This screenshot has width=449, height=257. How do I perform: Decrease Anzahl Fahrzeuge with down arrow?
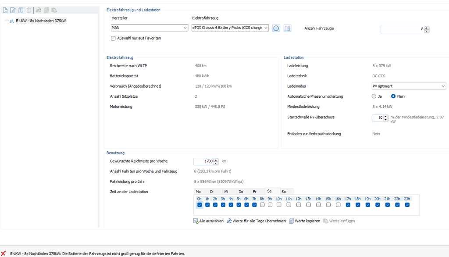426,31
